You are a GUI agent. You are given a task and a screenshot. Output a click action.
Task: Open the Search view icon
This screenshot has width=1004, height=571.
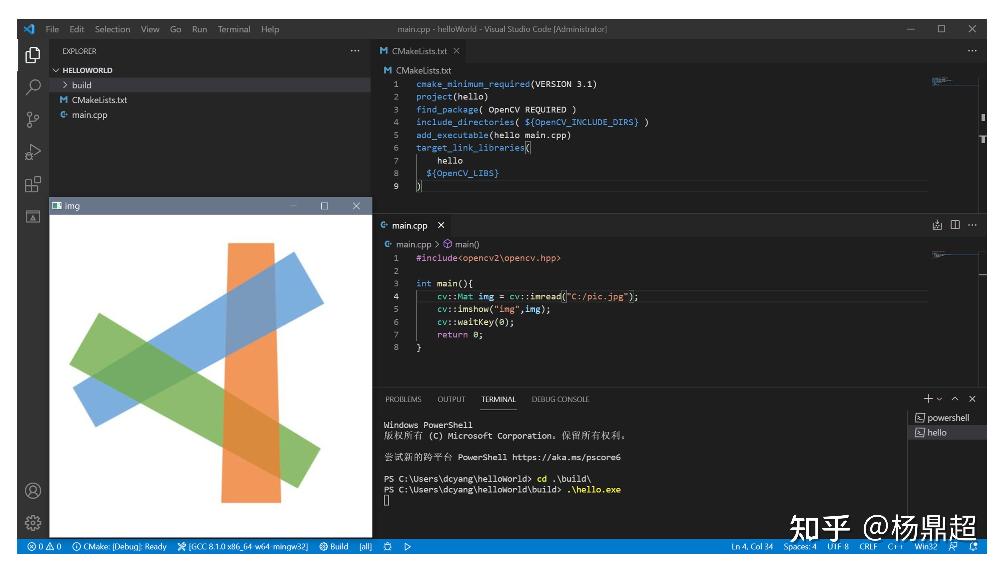coord(33,87)
